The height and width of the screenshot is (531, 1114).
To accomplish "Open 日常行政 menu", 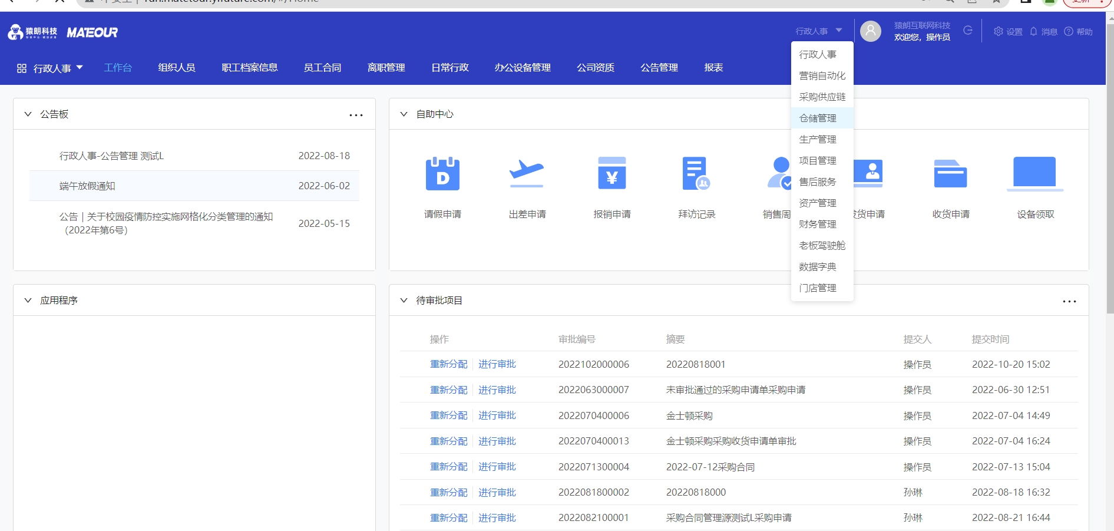I will (x=450, y=68).
